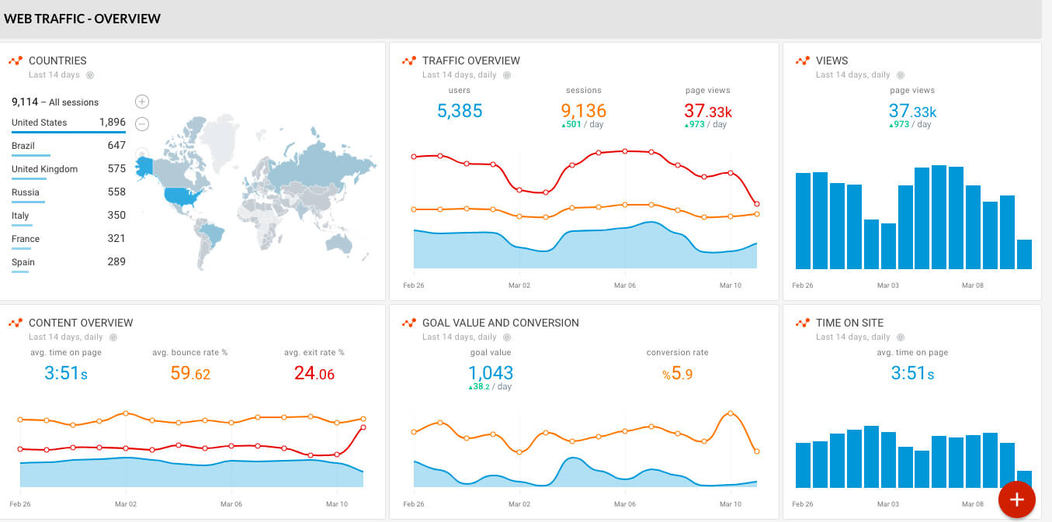Select the Spain country row

coord(68,262)
